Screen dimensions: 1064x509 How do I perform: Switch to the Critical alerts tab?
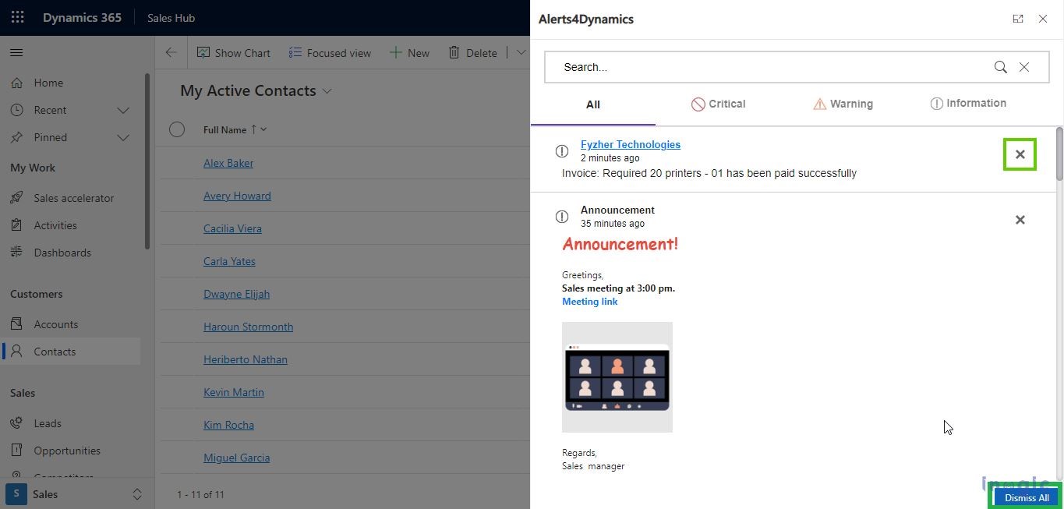[718, 104]
